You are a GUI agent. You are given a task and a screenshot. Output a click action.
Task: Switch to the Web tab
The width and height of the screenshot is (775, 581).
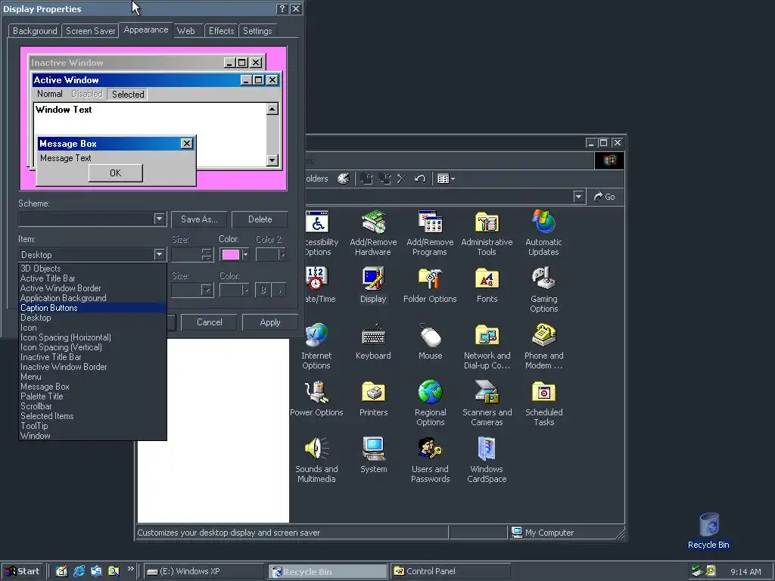[x=186, y=30]
